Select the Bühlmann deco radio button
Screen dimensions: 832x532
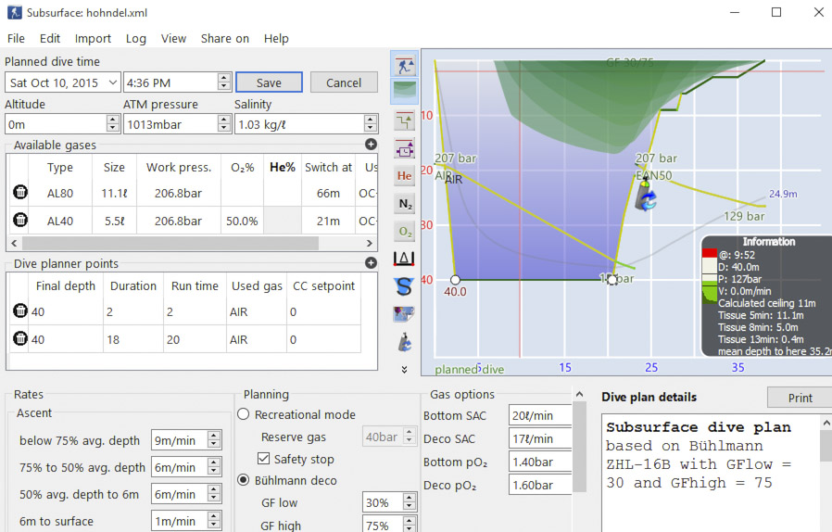click(x=244, y=480)
